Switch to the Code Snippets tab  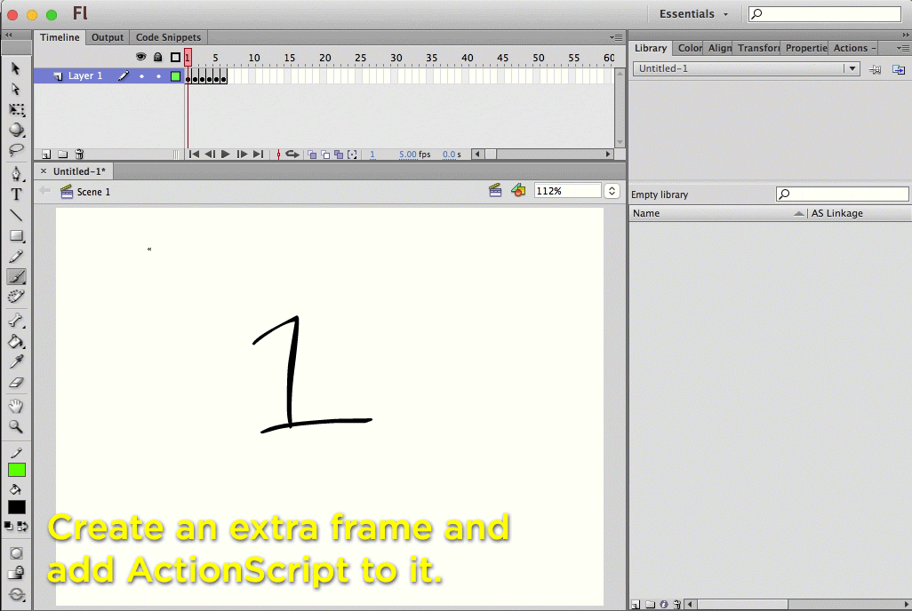pos(168,37)
